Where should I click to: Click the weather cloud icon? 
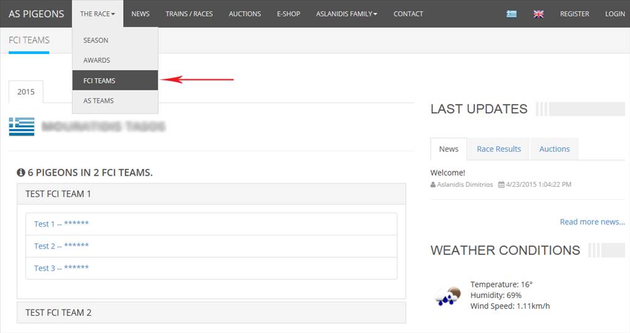coord(447,296)
